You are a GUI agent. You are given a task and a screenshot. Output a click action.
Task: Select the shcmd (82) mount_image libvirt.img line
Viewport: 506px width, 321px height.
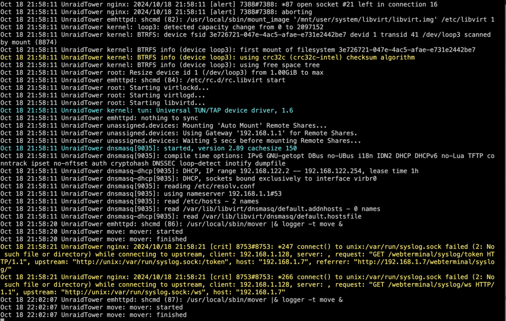tap(247, 20)
